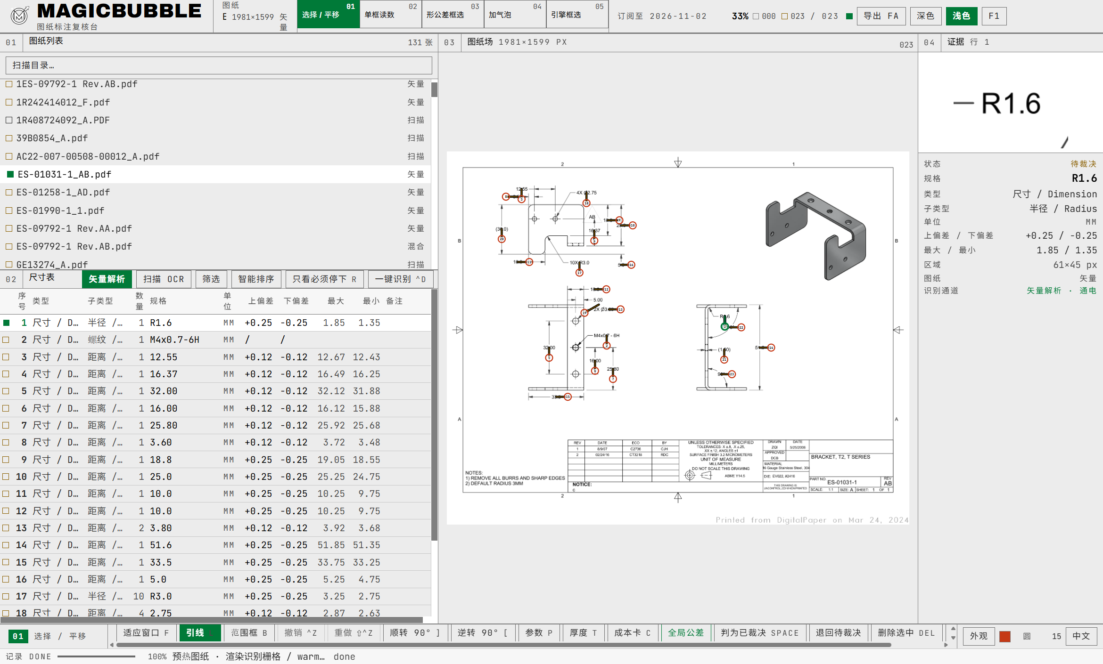Switch to 形公差框选 mode tab
The height and width of the screenshot is (664, 1103).
tap(453, 14)
